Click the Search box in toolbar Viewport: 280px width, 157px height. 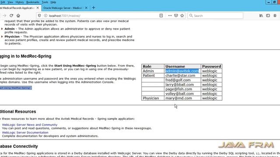point(215,16)
